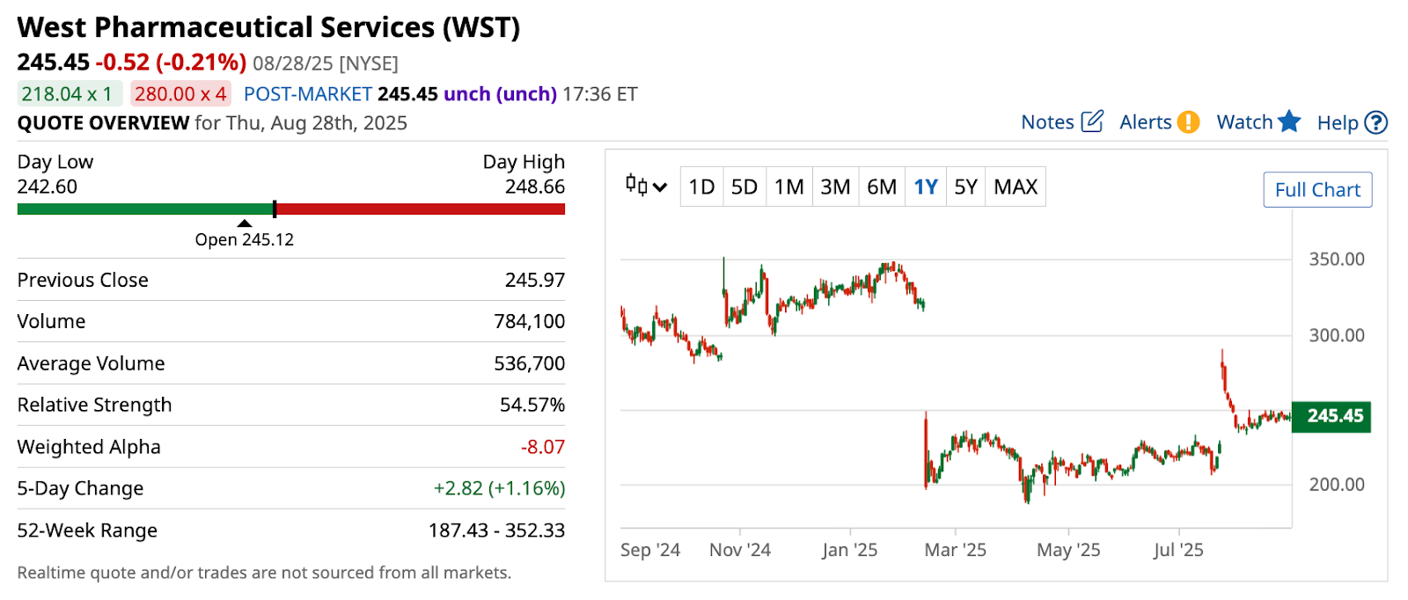The width and height of the screenshot is (1408, 600).
Task: Click the 52-Week Range value 187.43 - 352.33
Action: click(x=496, y=530)
